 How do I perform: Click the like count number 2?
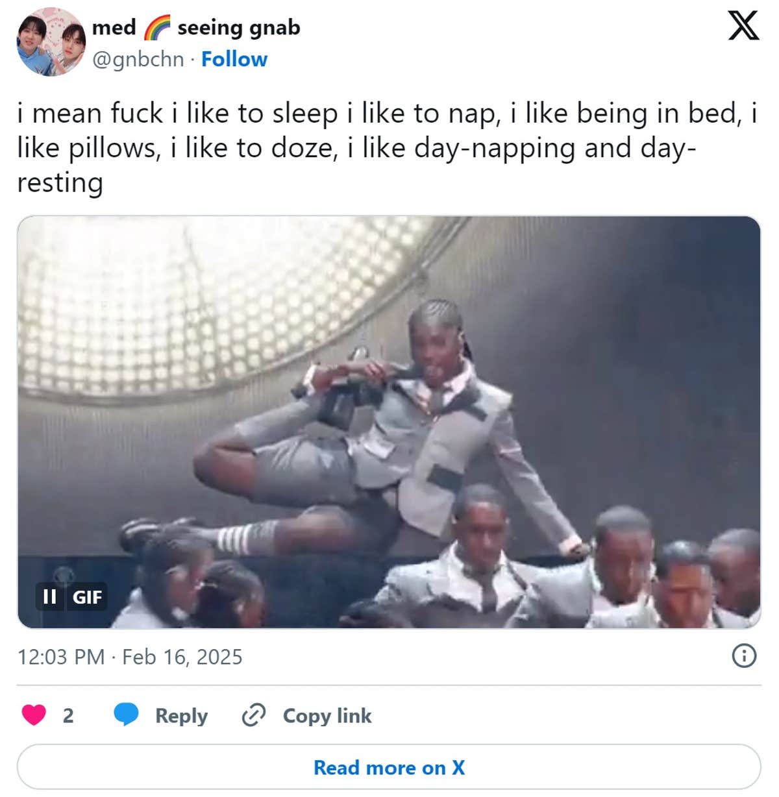[x=68, y=715]
